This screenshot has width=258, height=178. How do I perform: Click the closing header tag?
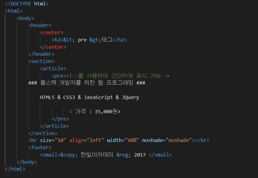coord(41,54)
